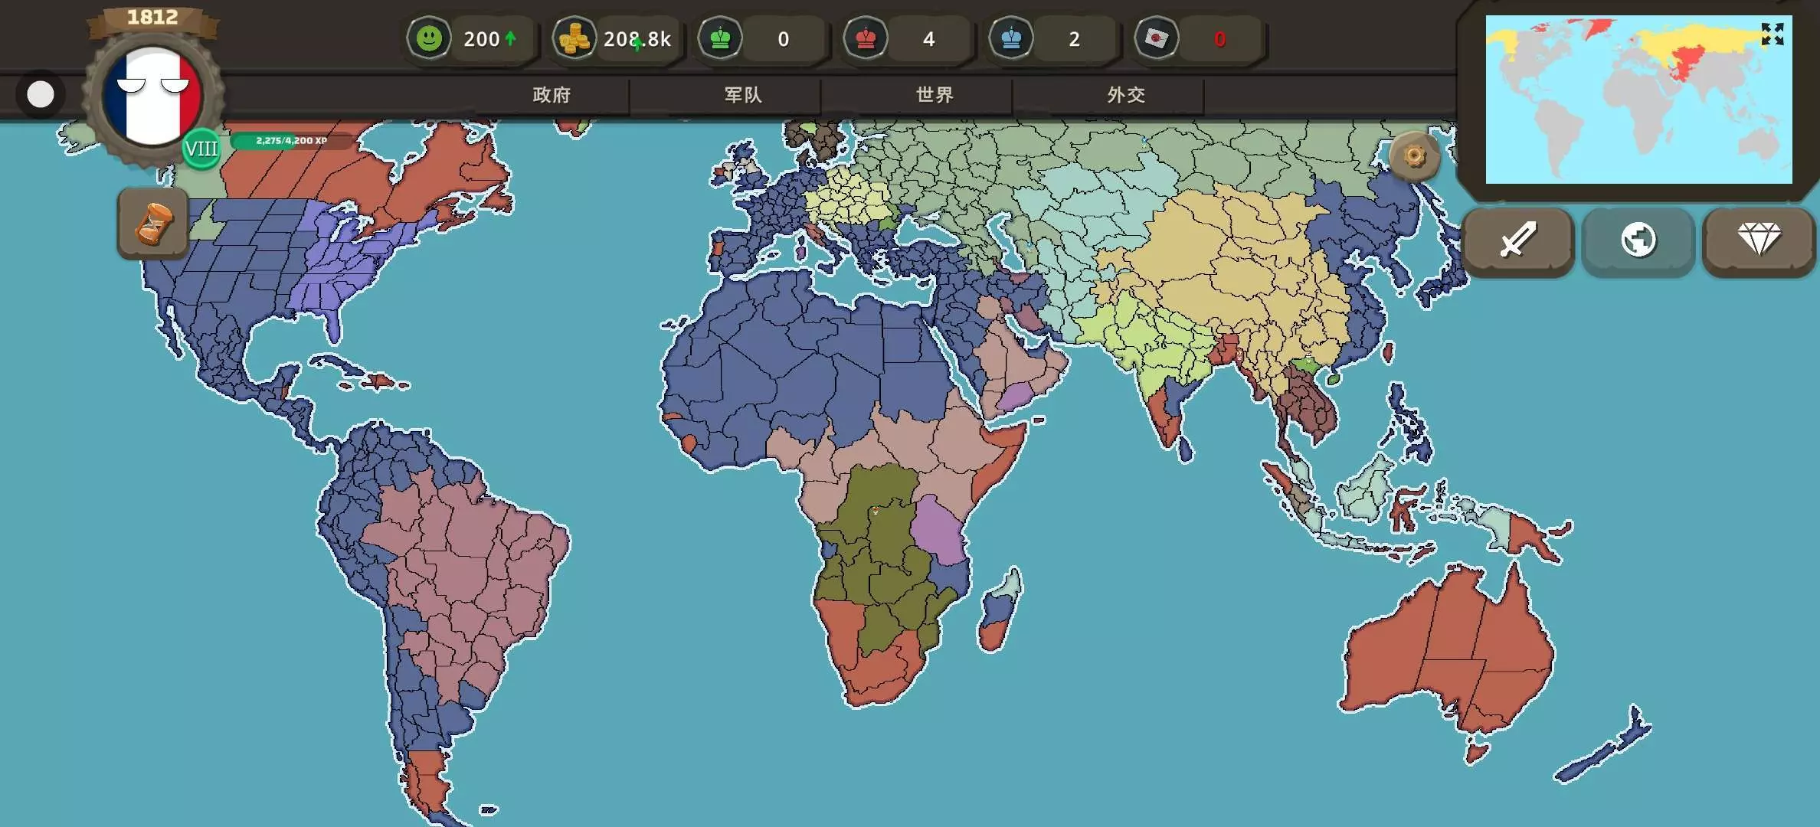Click the France countryball flag avatar

pyautogui.click(x=152, y=96)
